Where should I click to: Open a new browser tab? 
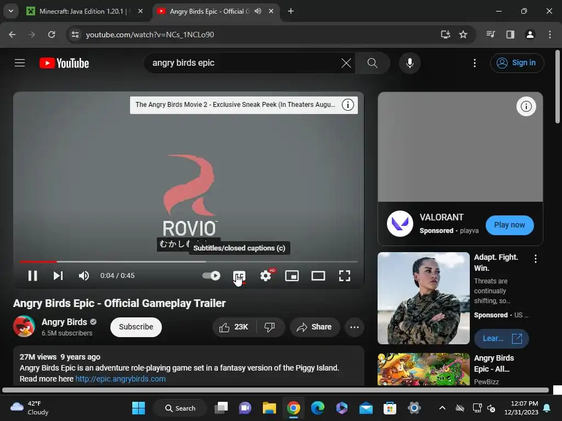291,12
